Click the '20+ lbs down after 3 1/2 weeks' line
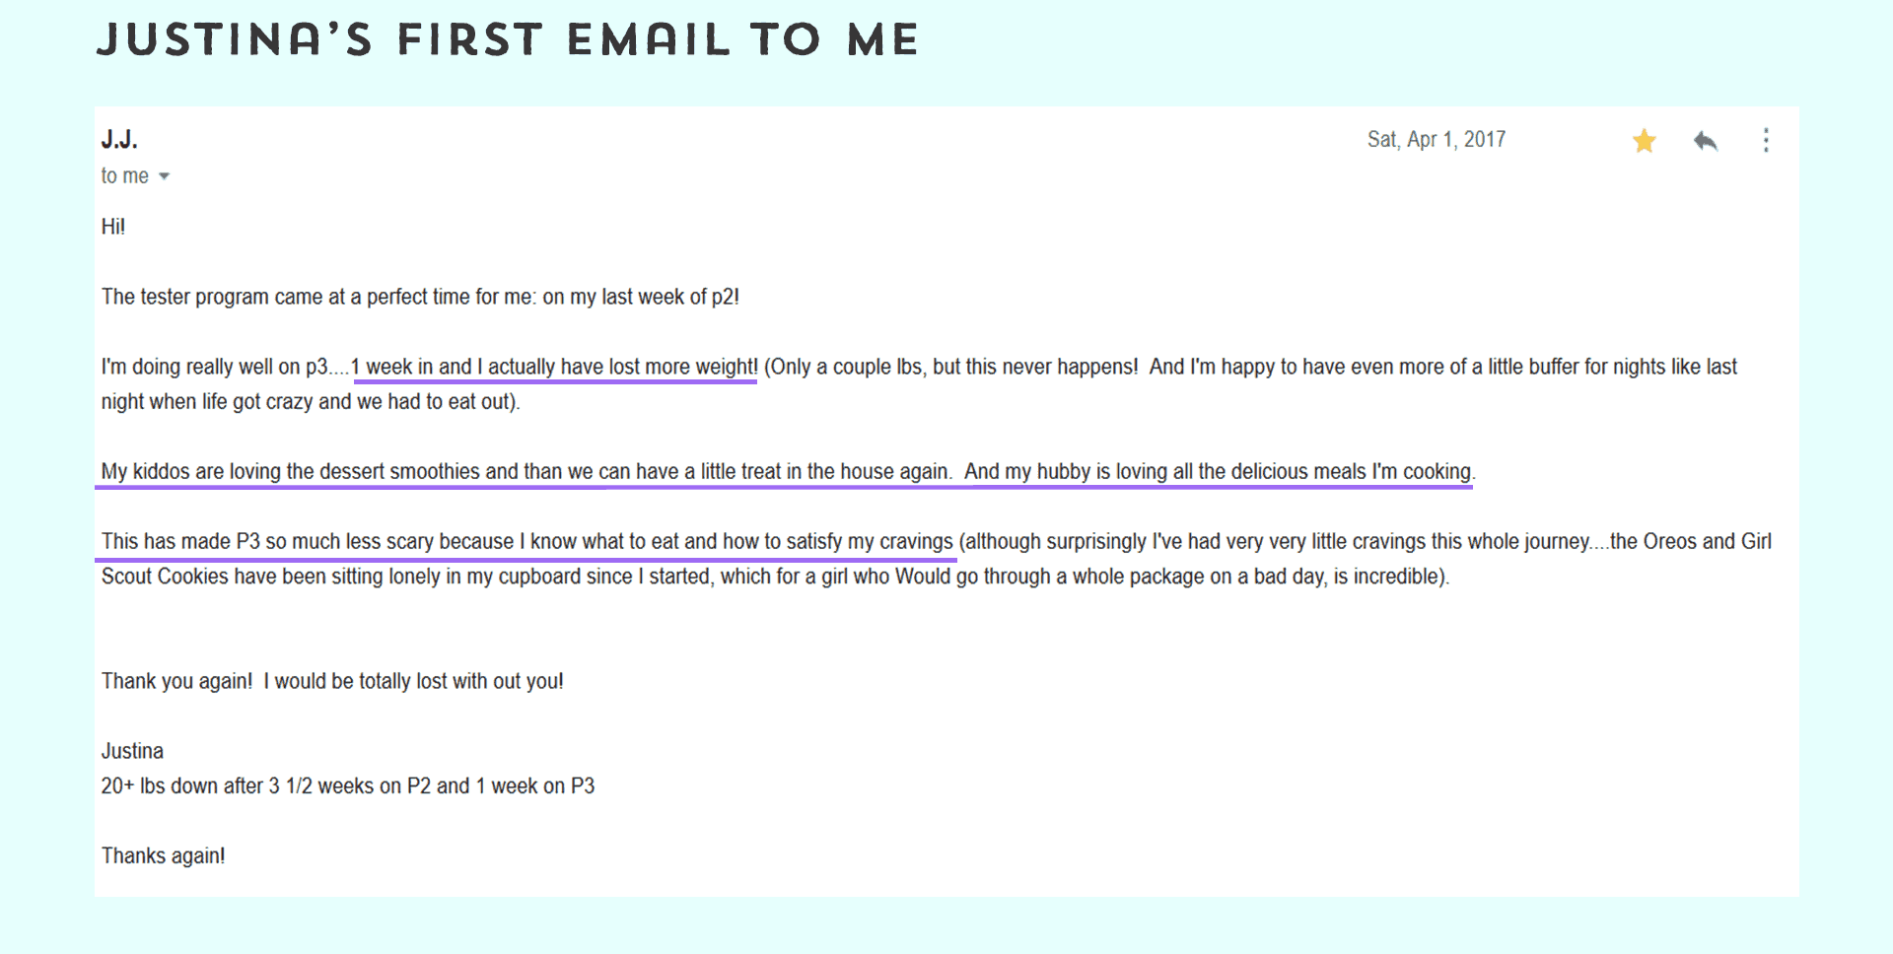The height and width of the screenshot is (954, 1893). (x=348, y=785)
